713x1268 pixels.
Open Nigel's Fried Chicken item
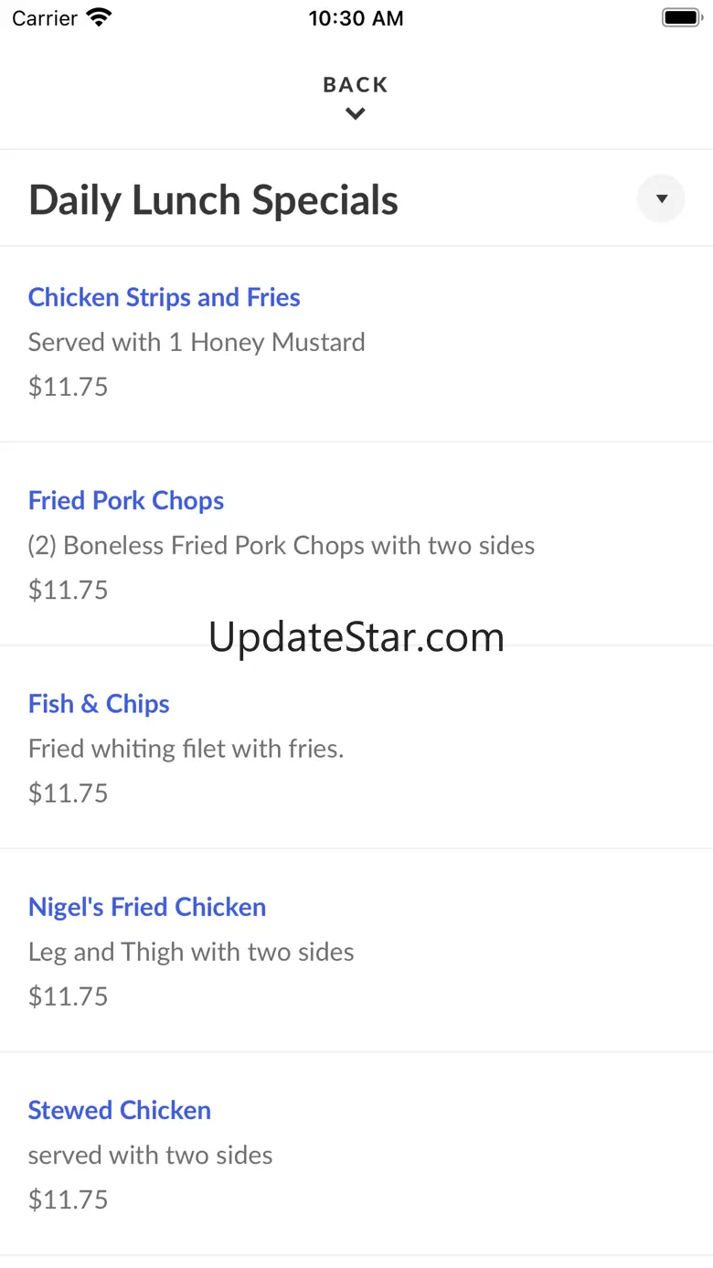pos(147,907)
